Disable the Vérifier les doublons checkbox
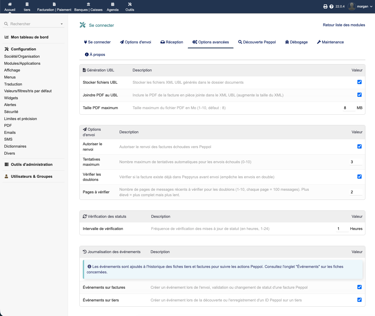This screenshot has height=316, width=375. 359,177
